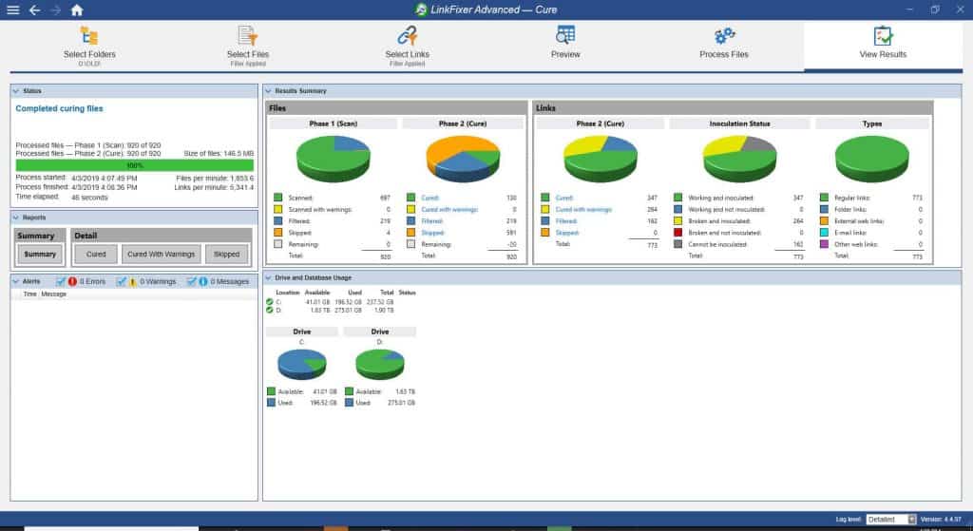Click the LinkFixer Advanced logo icon
The image size is (973, 531).
(421, 9)
